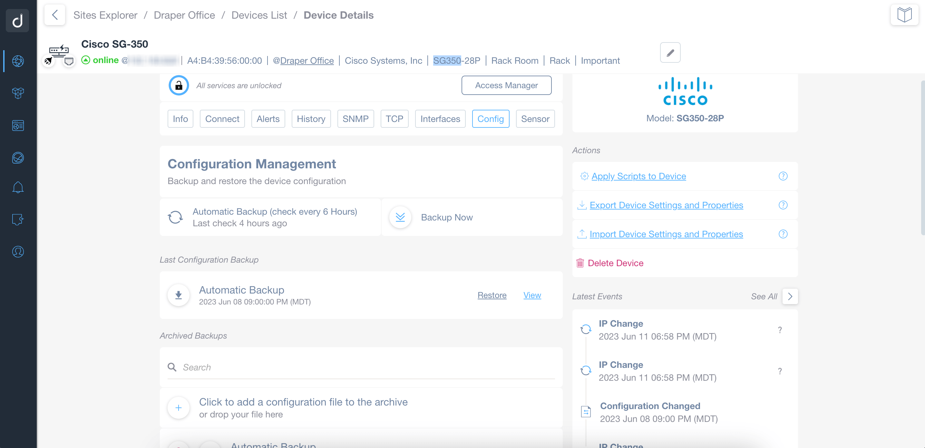Go back using the left arrow button
Screen dimensions: 925x448
pyautogui.click(x=54, y=15)
